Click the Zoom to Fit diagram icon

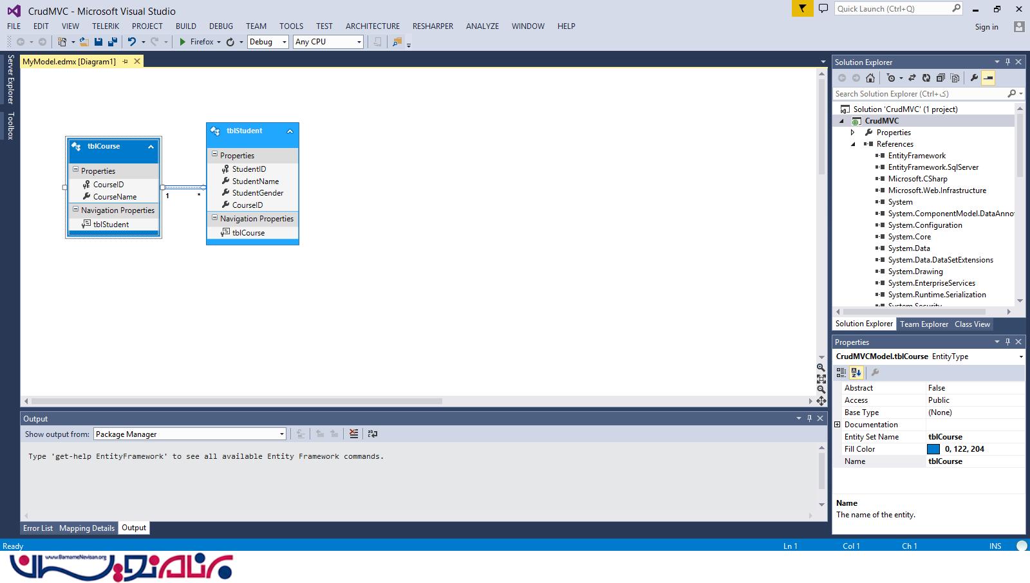821,379
